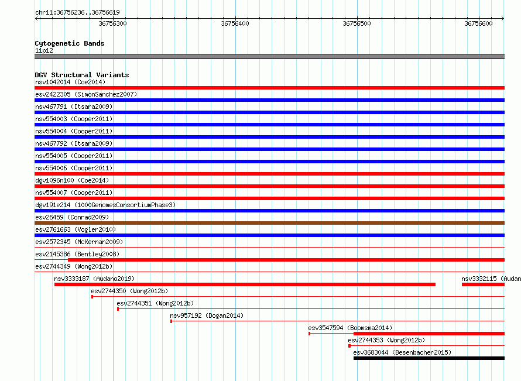521x381 pixels.
Task: Click the dgv191e214 (1000GenomesConsortiumPhase3) label
Action: pyautogui.click(x=105, y=205)
